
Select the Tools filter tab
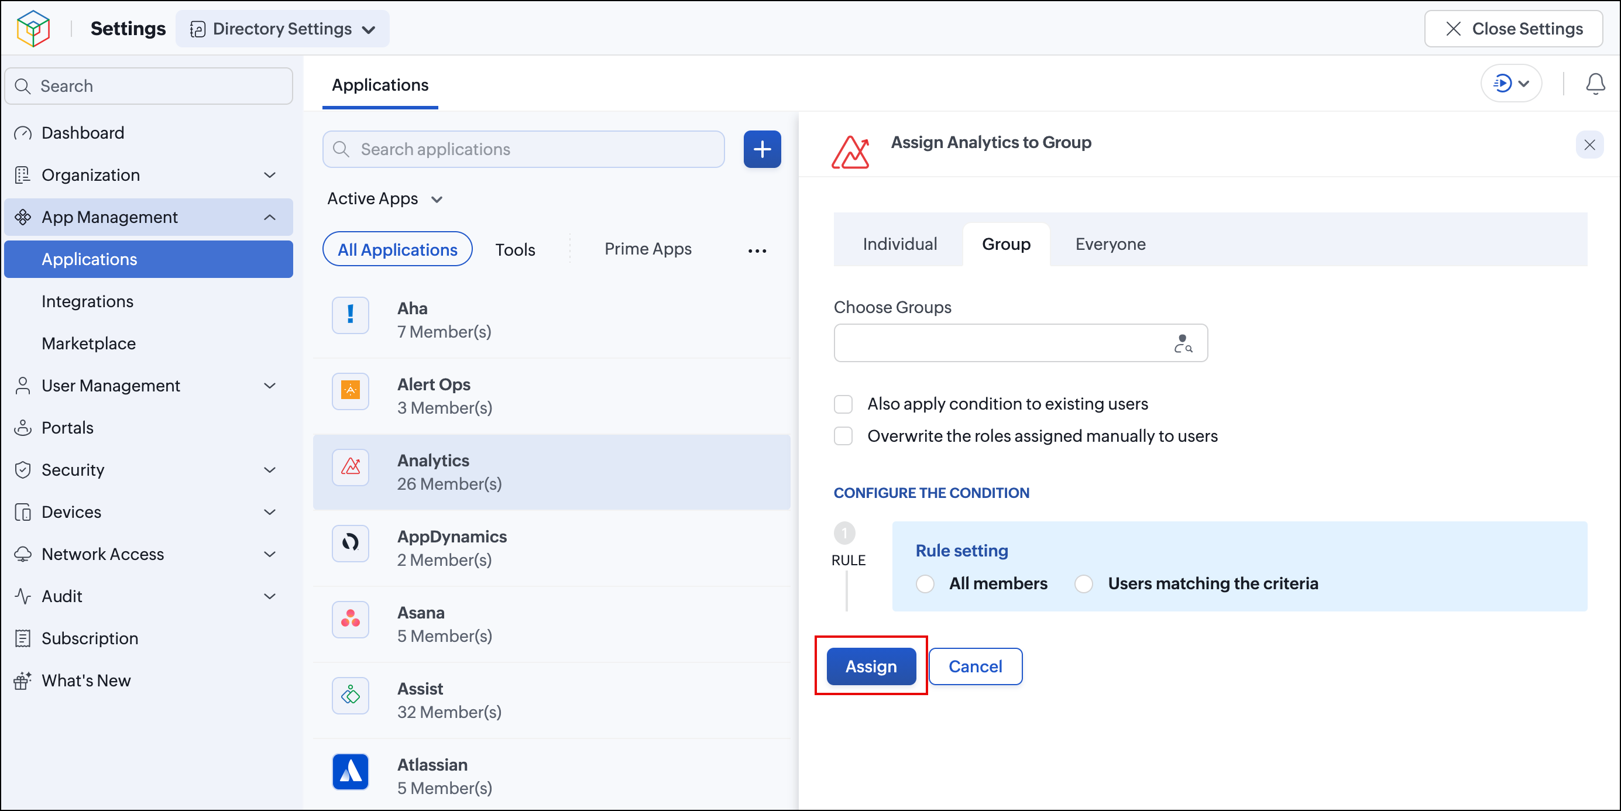515,250
